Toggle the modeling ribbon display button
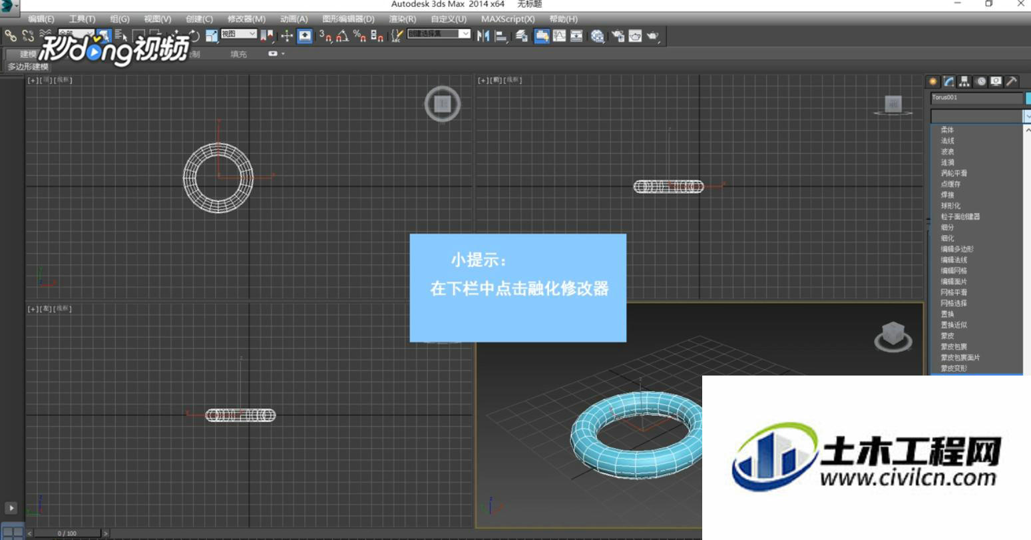The image size is (1031, 540). coord(542,36)
